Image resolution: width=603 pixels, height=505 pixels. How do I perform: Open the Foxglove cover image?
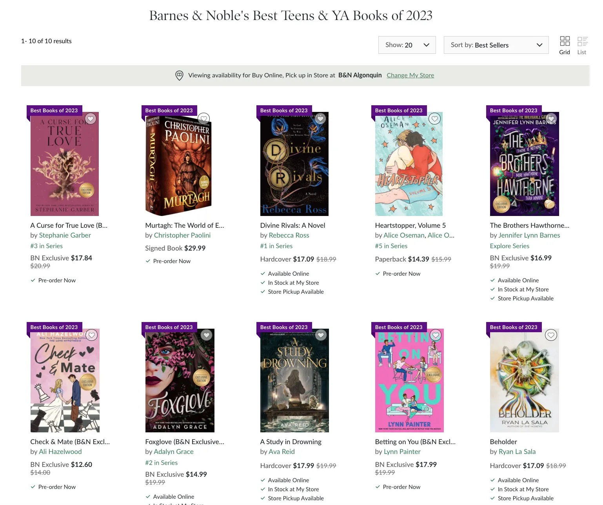[180, 381]
